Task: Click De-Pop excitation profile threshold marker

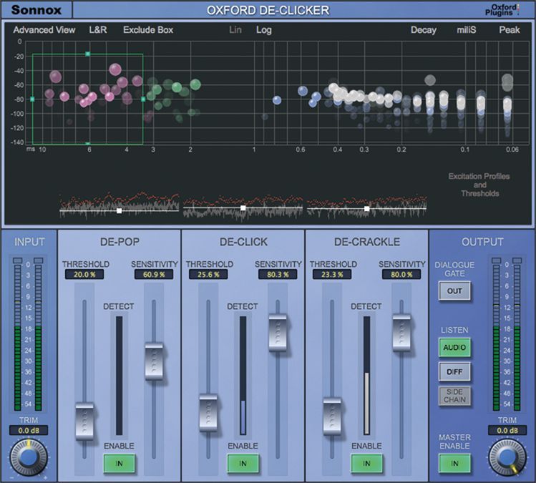Action: coord(120,210)
